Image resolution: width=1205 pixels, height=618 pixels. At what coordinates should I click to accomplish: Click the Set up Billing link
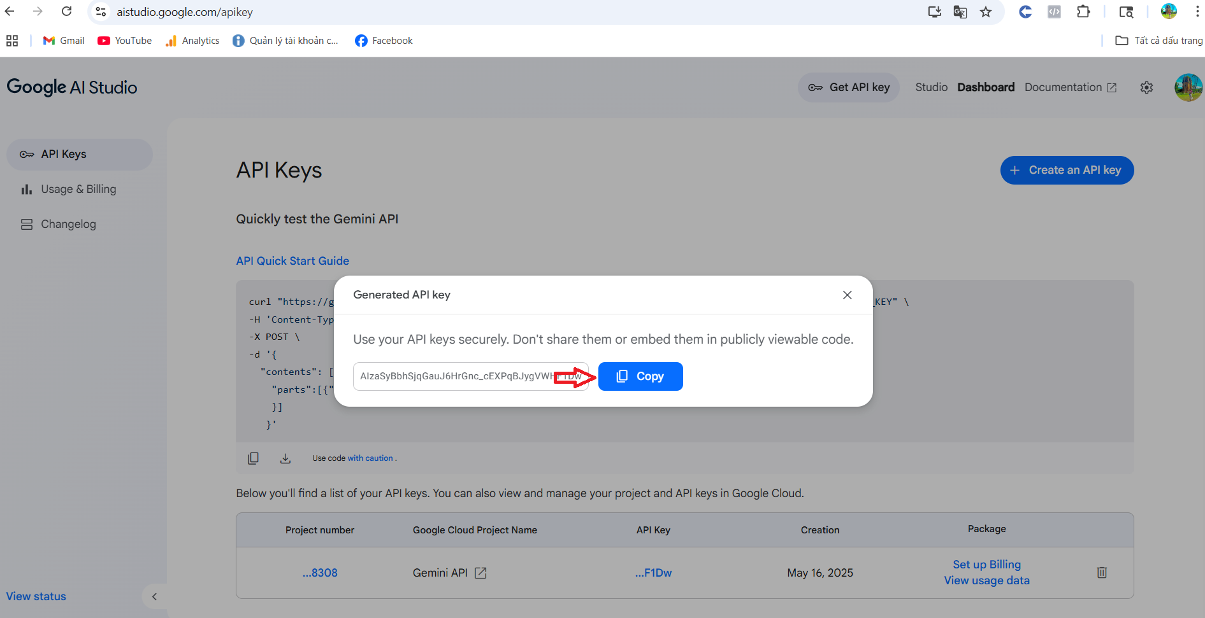click(986, 565)
